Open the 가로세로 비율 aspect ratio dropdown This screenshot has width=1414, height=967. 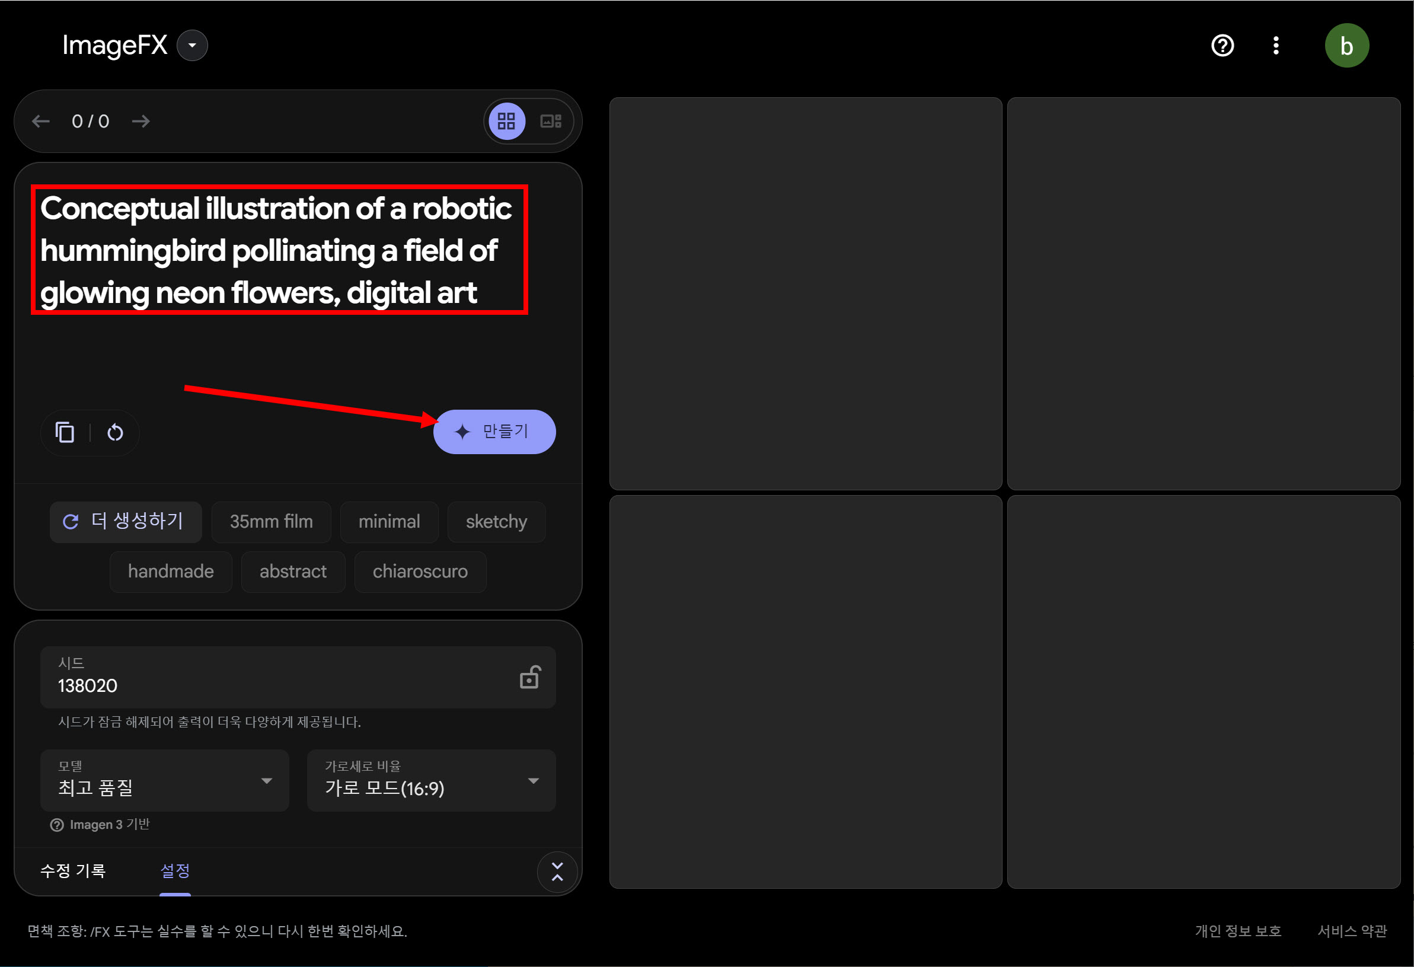tap(431, 781)
